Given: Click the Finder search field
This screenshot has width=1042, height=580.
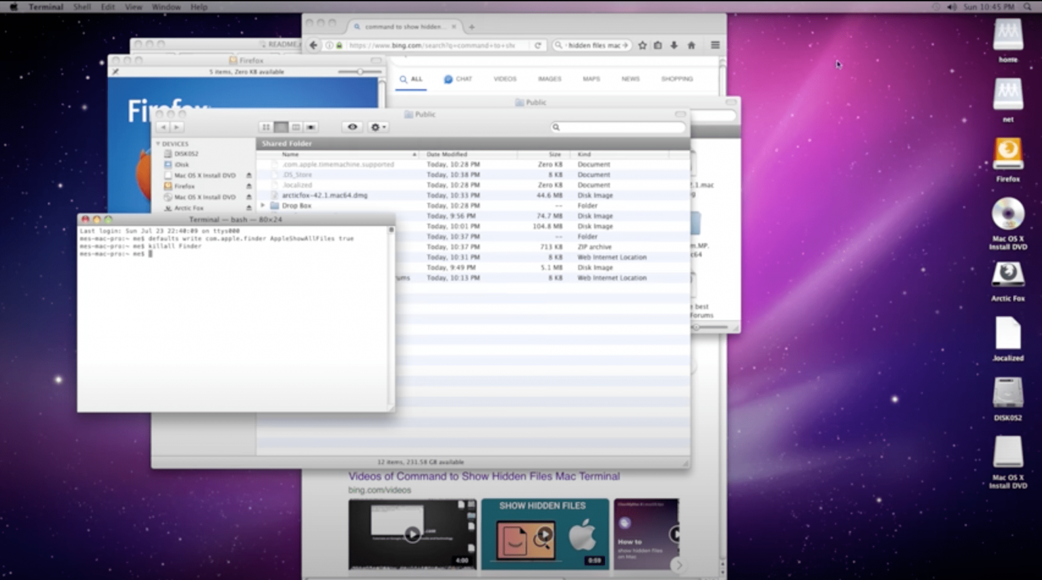Looking at the screenshot, I should click(x=617, y=127).
